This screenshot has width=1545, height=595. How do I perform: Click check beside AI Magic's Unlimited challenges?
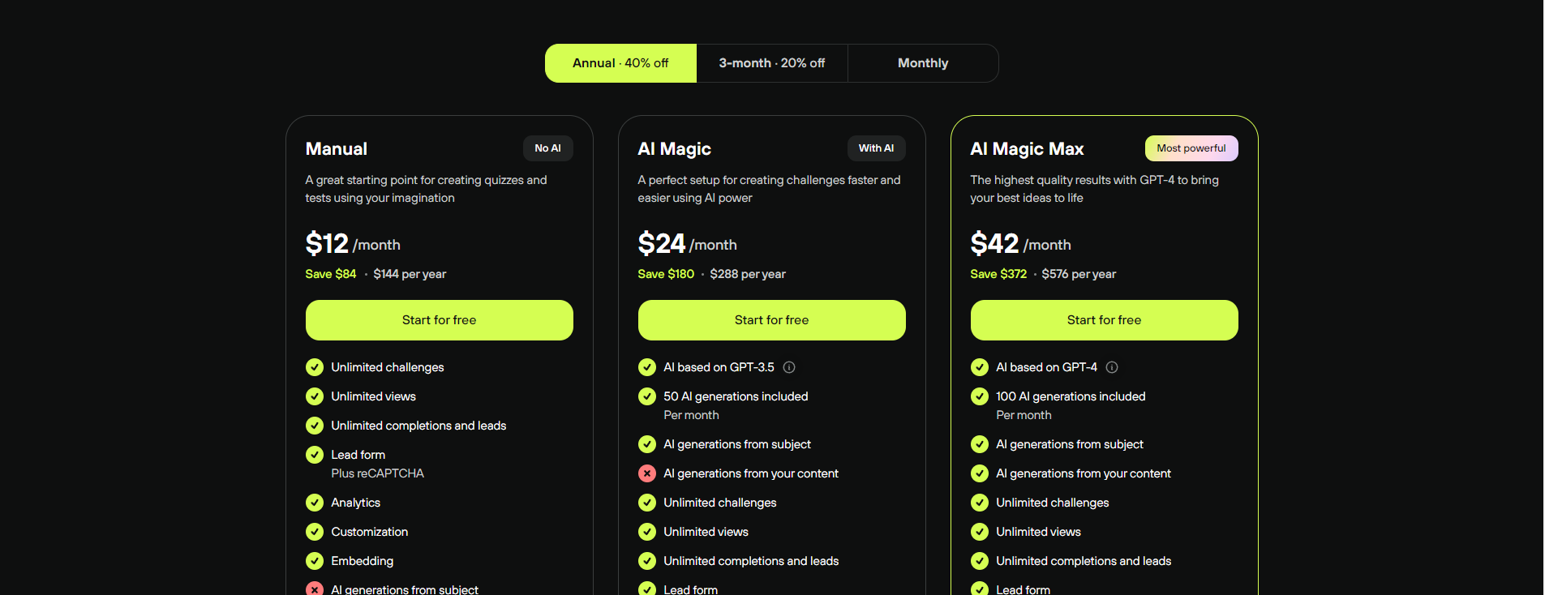coord(647,503)
